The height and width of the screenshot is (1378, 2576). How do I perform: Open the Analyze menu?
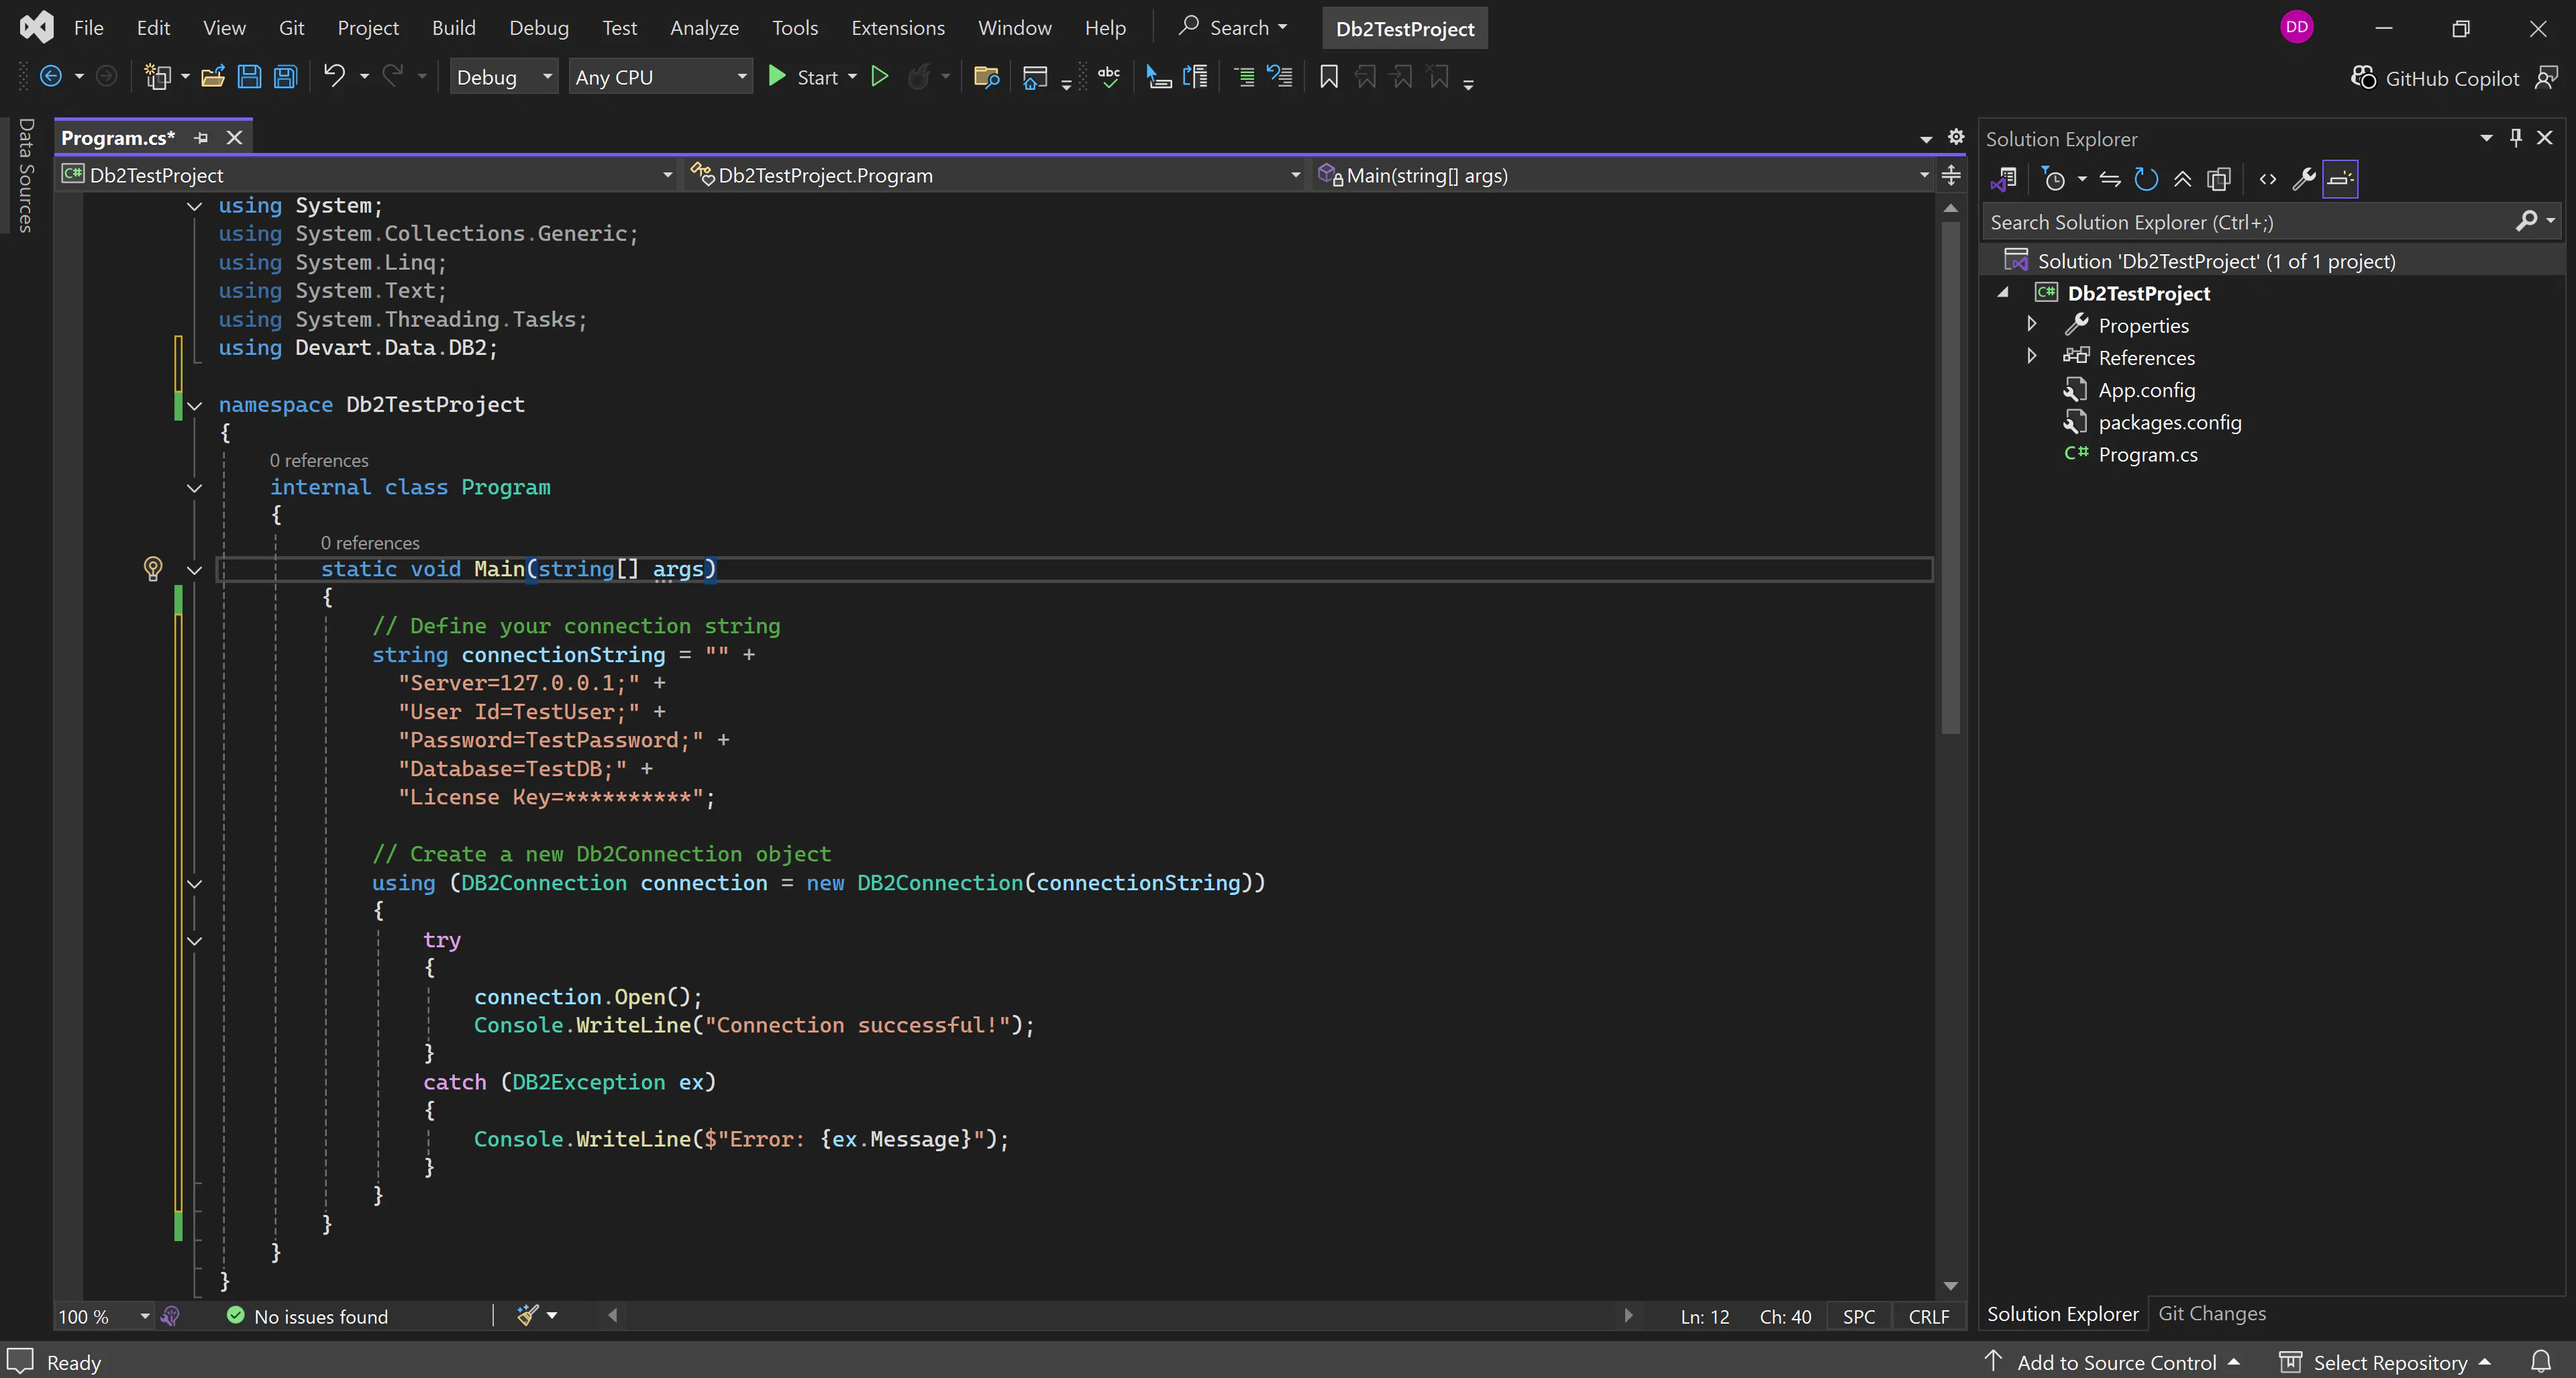pyautogui.click(x=704, y=28)
